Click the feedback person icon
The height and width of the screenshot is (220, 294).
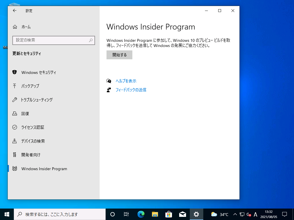(109, 90)
